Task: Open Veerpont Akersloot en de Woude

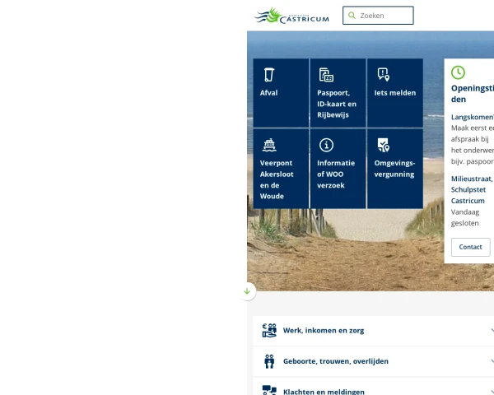Action: point(277,179)
